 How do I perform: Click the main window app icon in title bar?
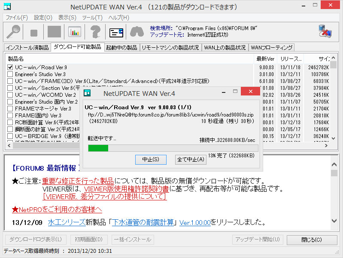click(x=7, y=6)
